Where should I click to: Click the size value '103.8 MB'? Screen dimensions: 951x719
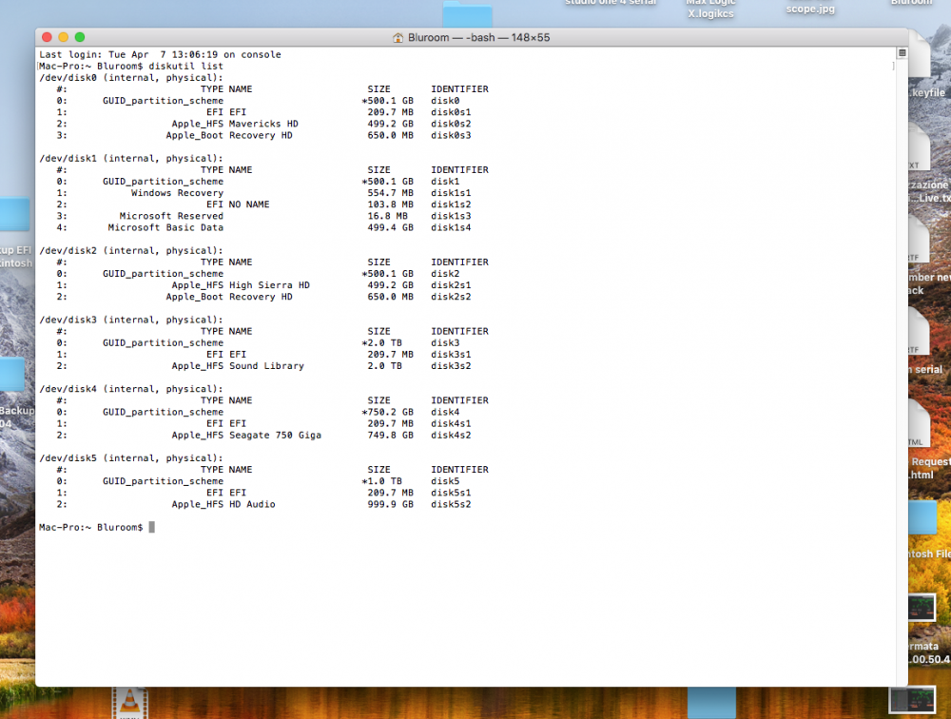pyautogui.click(x=390, y=204)
